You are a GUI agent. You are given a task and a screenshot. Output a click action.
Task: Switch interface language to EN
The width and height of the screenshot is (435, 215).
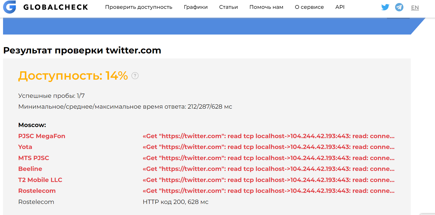(415, 7)
